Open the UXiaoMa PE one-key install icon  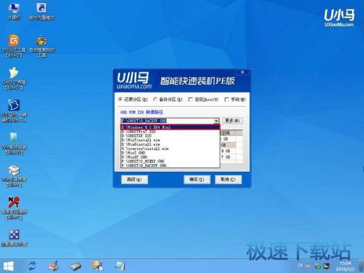(x=14, y=111)
